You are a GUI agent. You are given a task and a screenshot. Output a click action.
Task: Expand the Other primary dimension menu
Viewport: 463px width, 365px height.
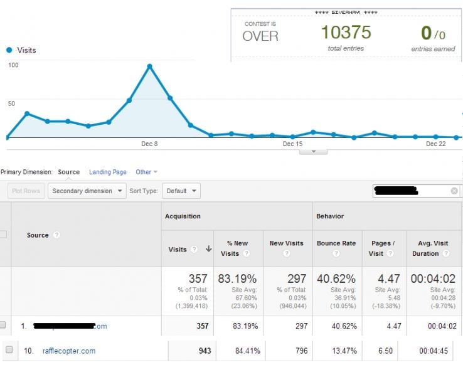point(146,172)
